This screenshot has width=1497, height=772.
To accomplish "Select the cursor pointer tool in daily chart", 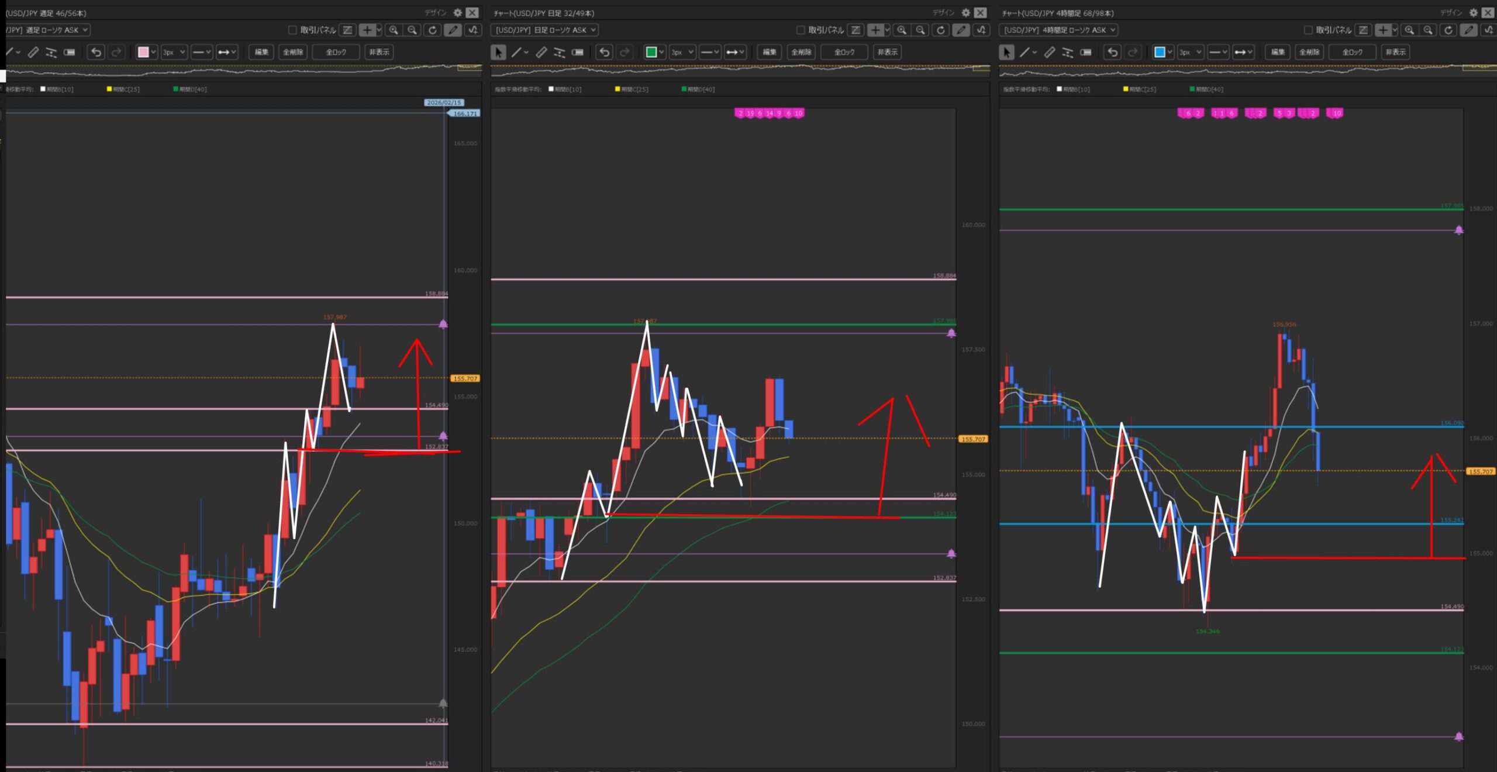I will coord(498,52).
